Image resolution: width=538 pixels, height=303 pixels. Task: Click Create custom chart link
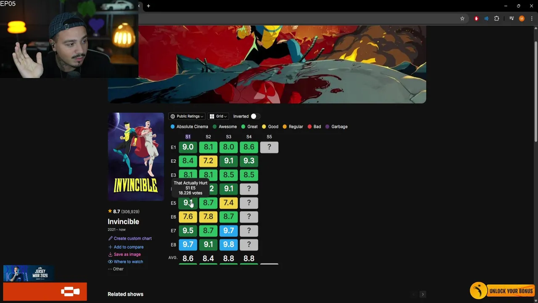(x=130, y=239)
